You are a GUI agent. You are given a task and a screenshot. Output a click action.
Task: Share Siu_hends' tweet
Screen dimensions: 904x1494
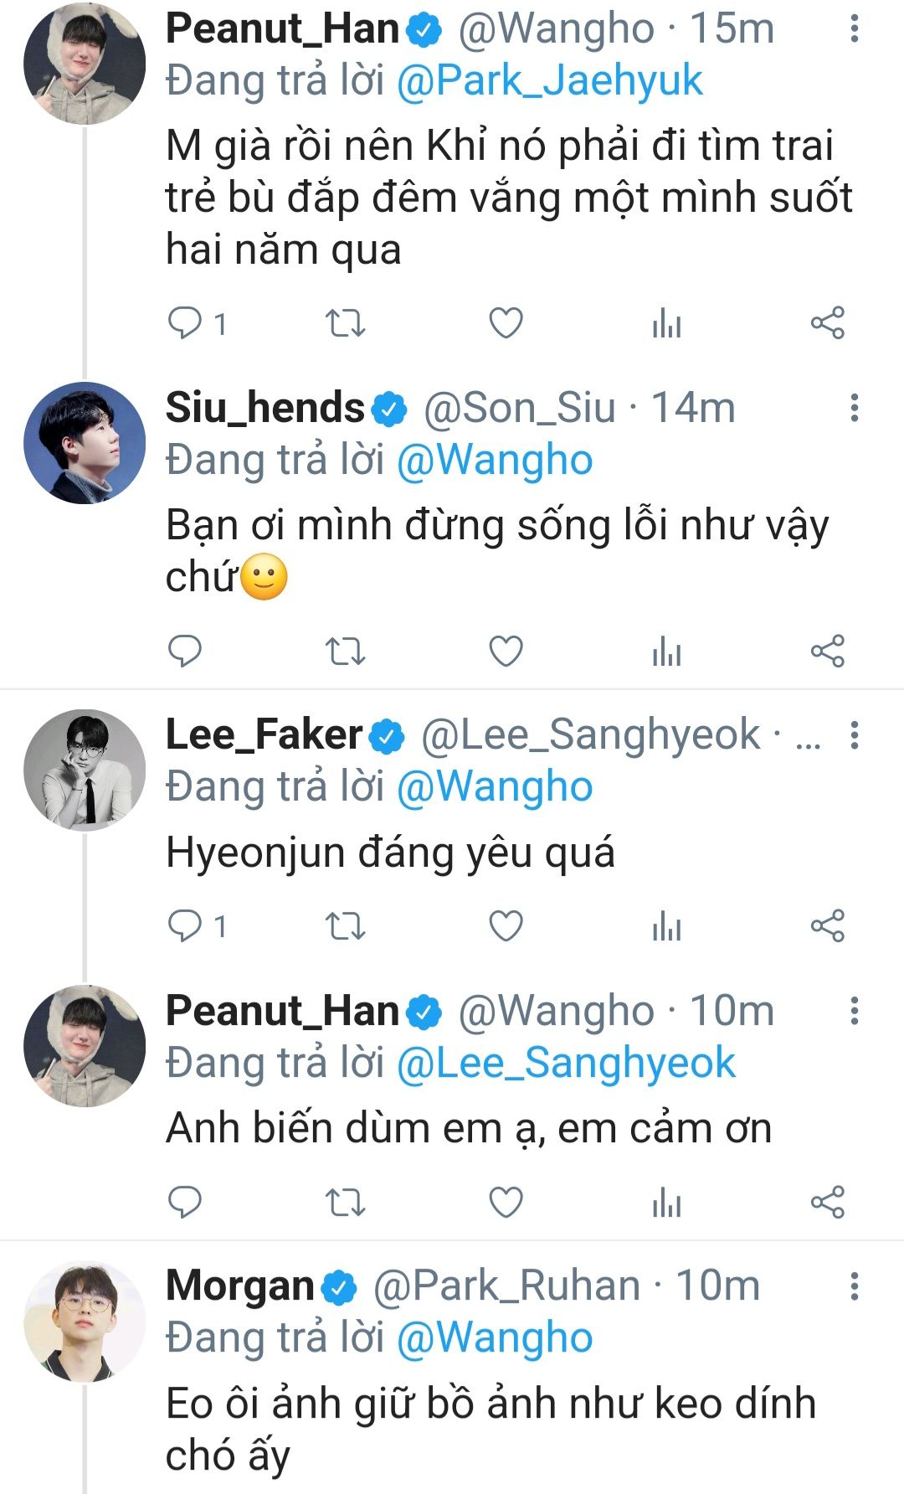[x=827, y=651]
